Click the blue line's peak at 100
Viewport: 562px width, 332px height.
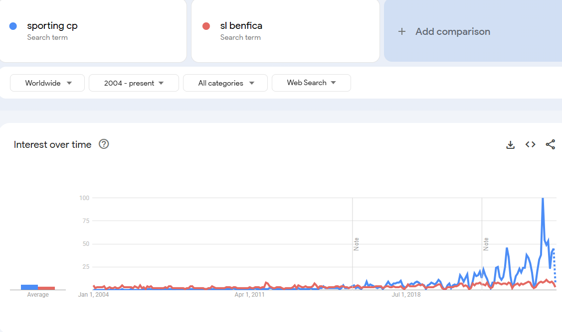pos(543,199)
